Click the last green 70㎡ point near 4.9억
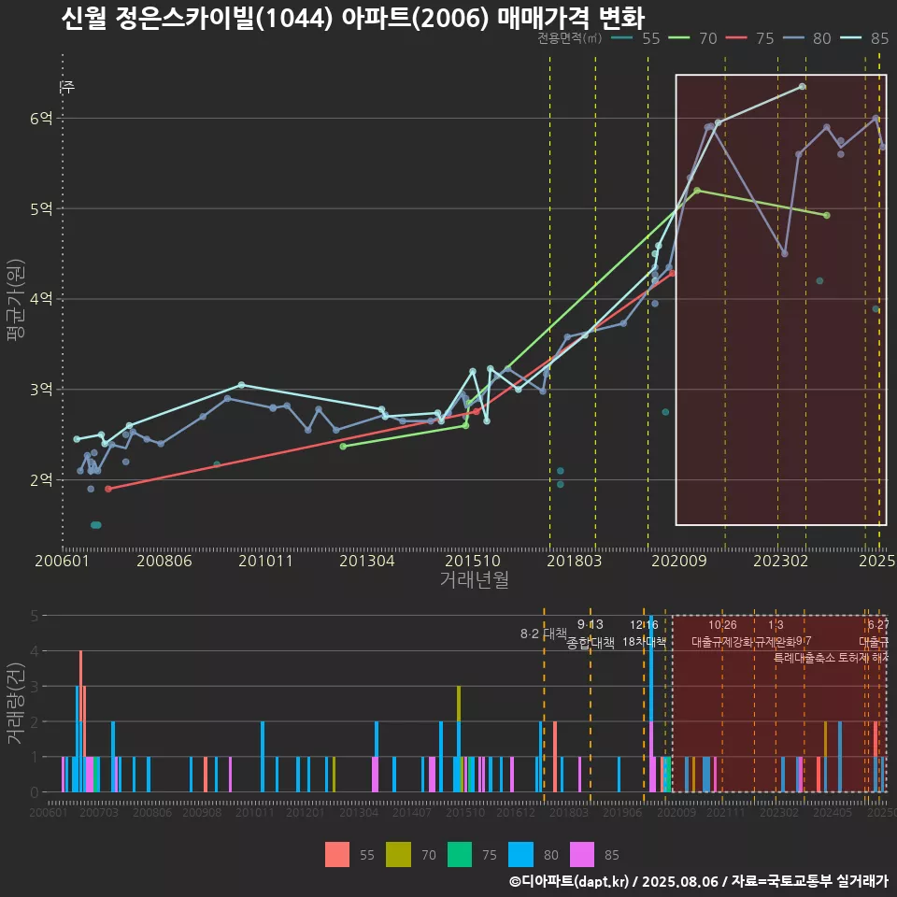This screenshot has width=897, height=897. (x=827, y=215)
